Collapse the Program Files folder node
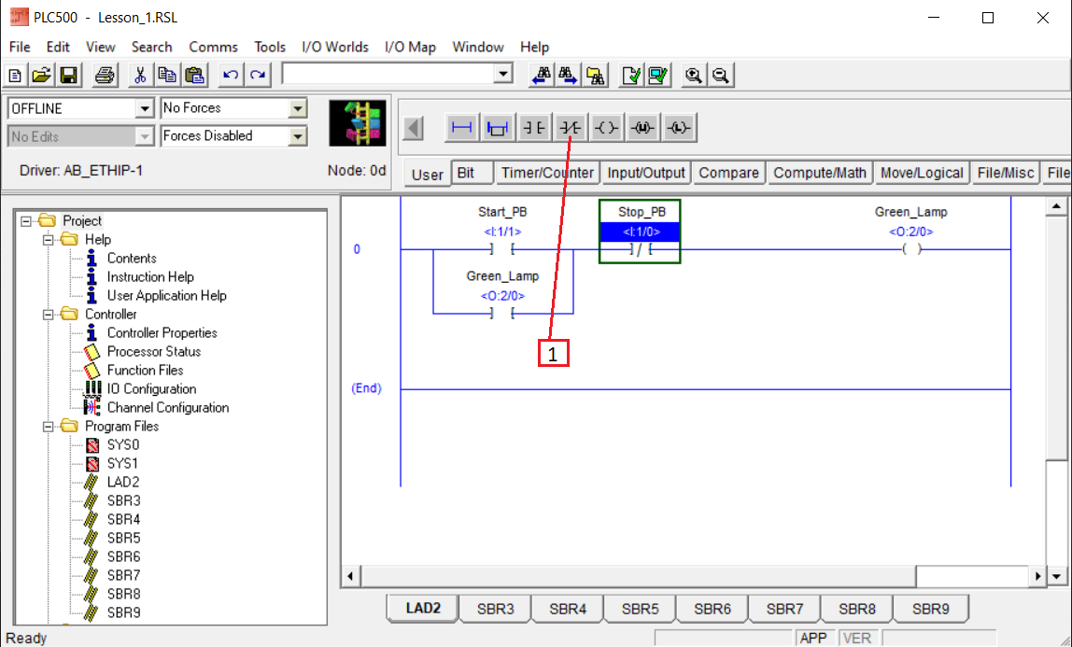Viewport: 1072px width, 647px height. pos(49,427)
